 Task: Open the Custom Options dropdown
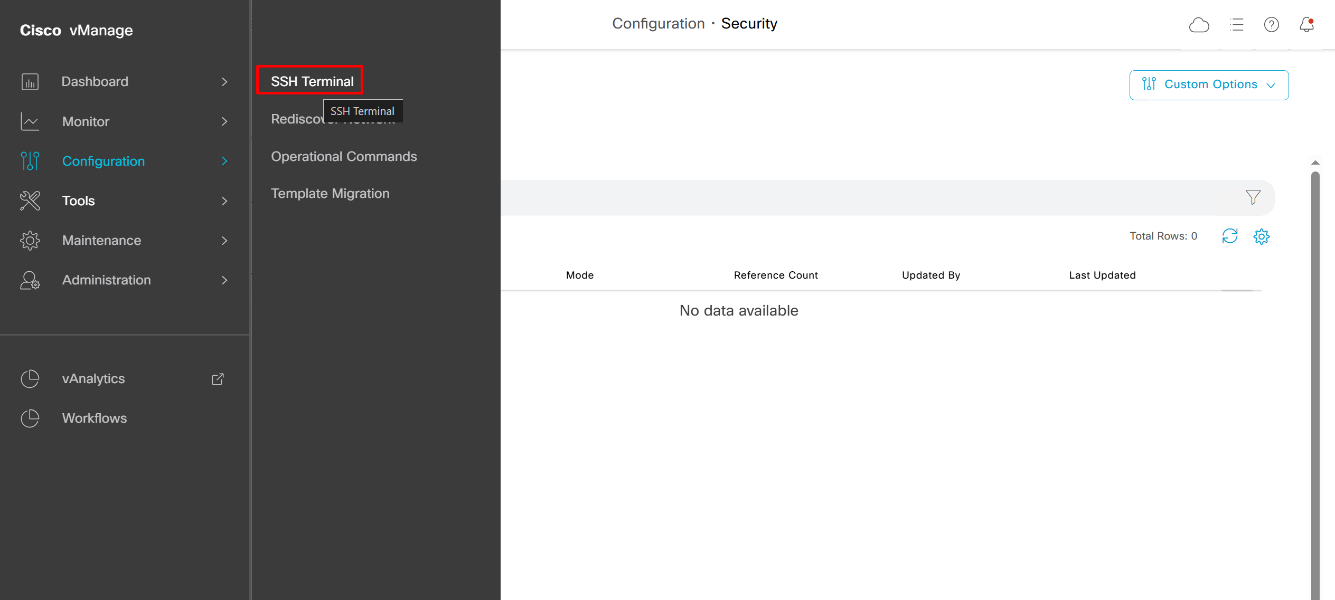tap(1209, 85)
